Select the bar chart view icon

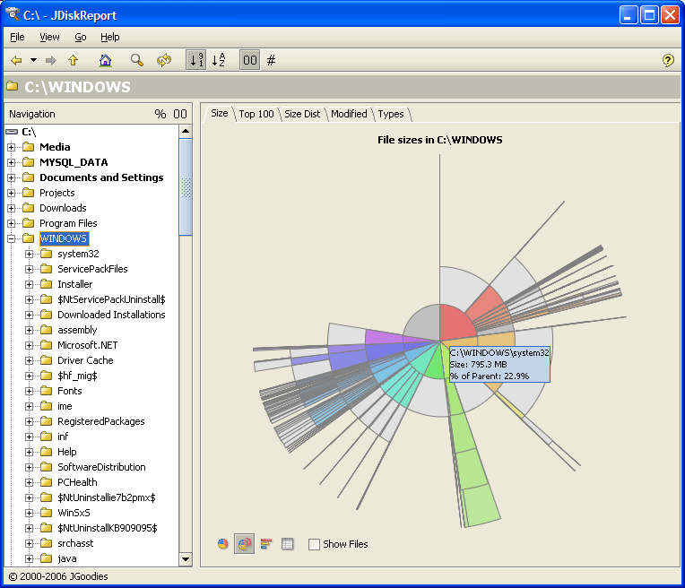tap(266, 544)
